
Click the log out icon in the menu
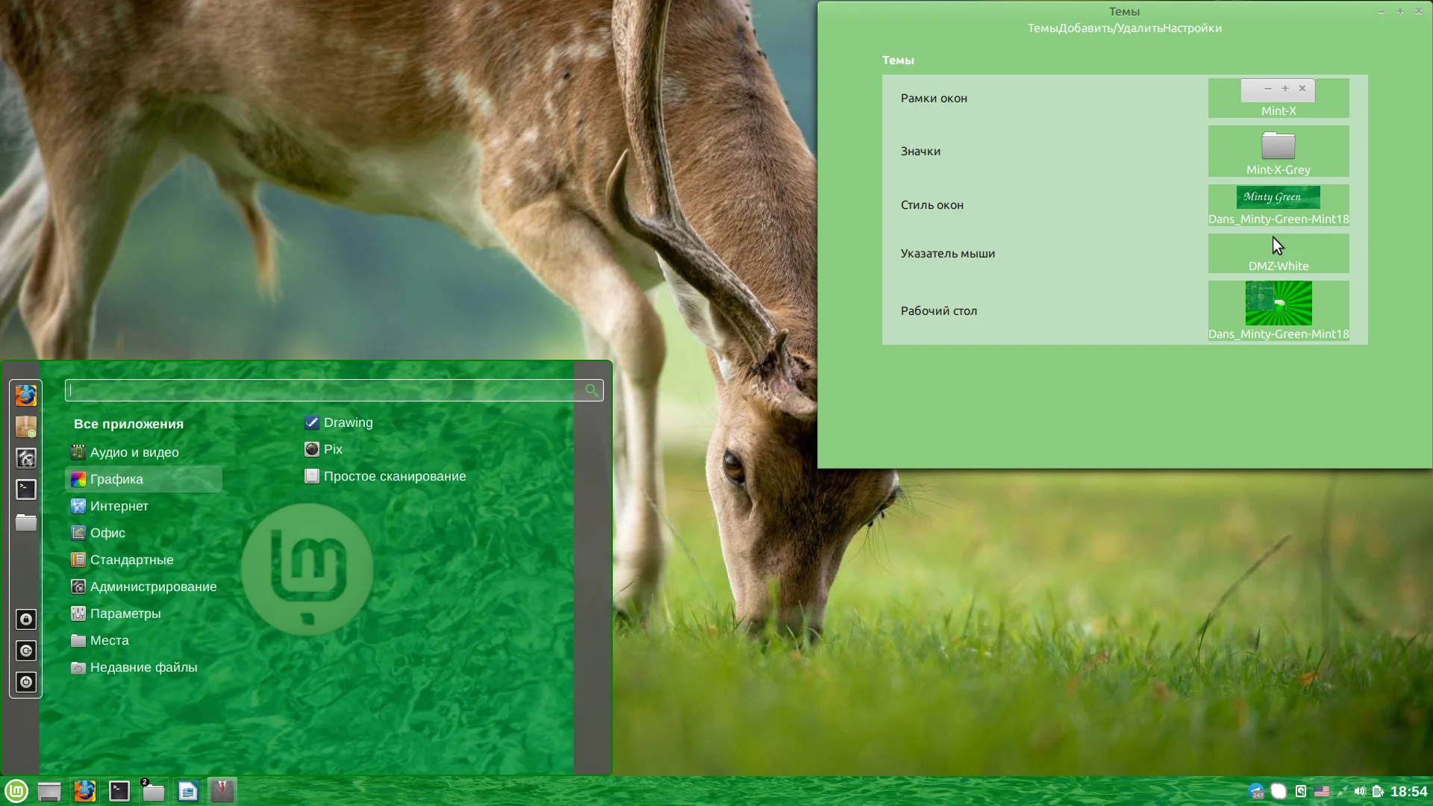pos(26,651)
